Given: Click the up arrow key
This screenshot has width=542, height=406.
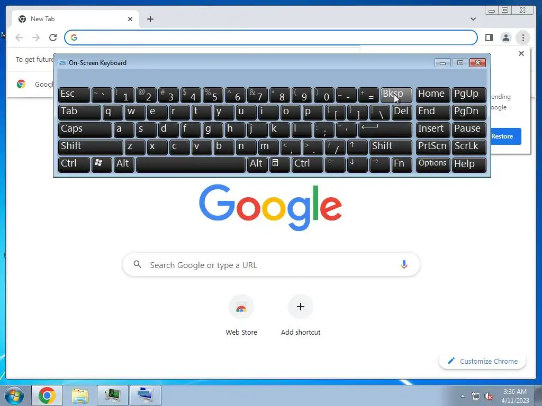Looking at the screenshot, I should 357,147.
